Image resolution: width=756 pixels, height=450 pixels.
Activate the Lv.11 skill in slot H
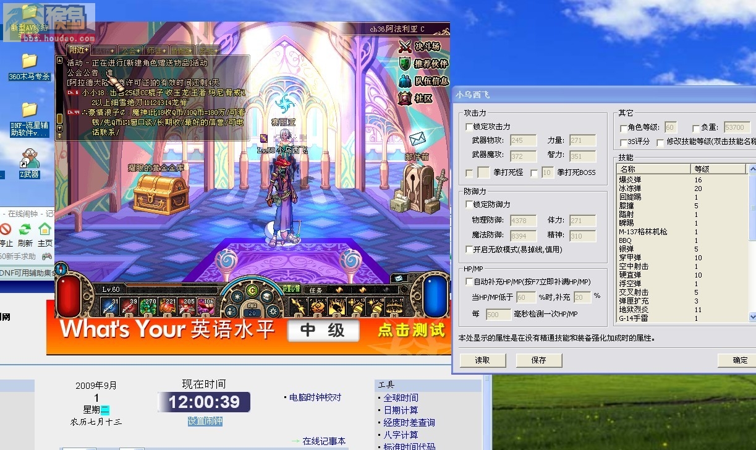394,305
